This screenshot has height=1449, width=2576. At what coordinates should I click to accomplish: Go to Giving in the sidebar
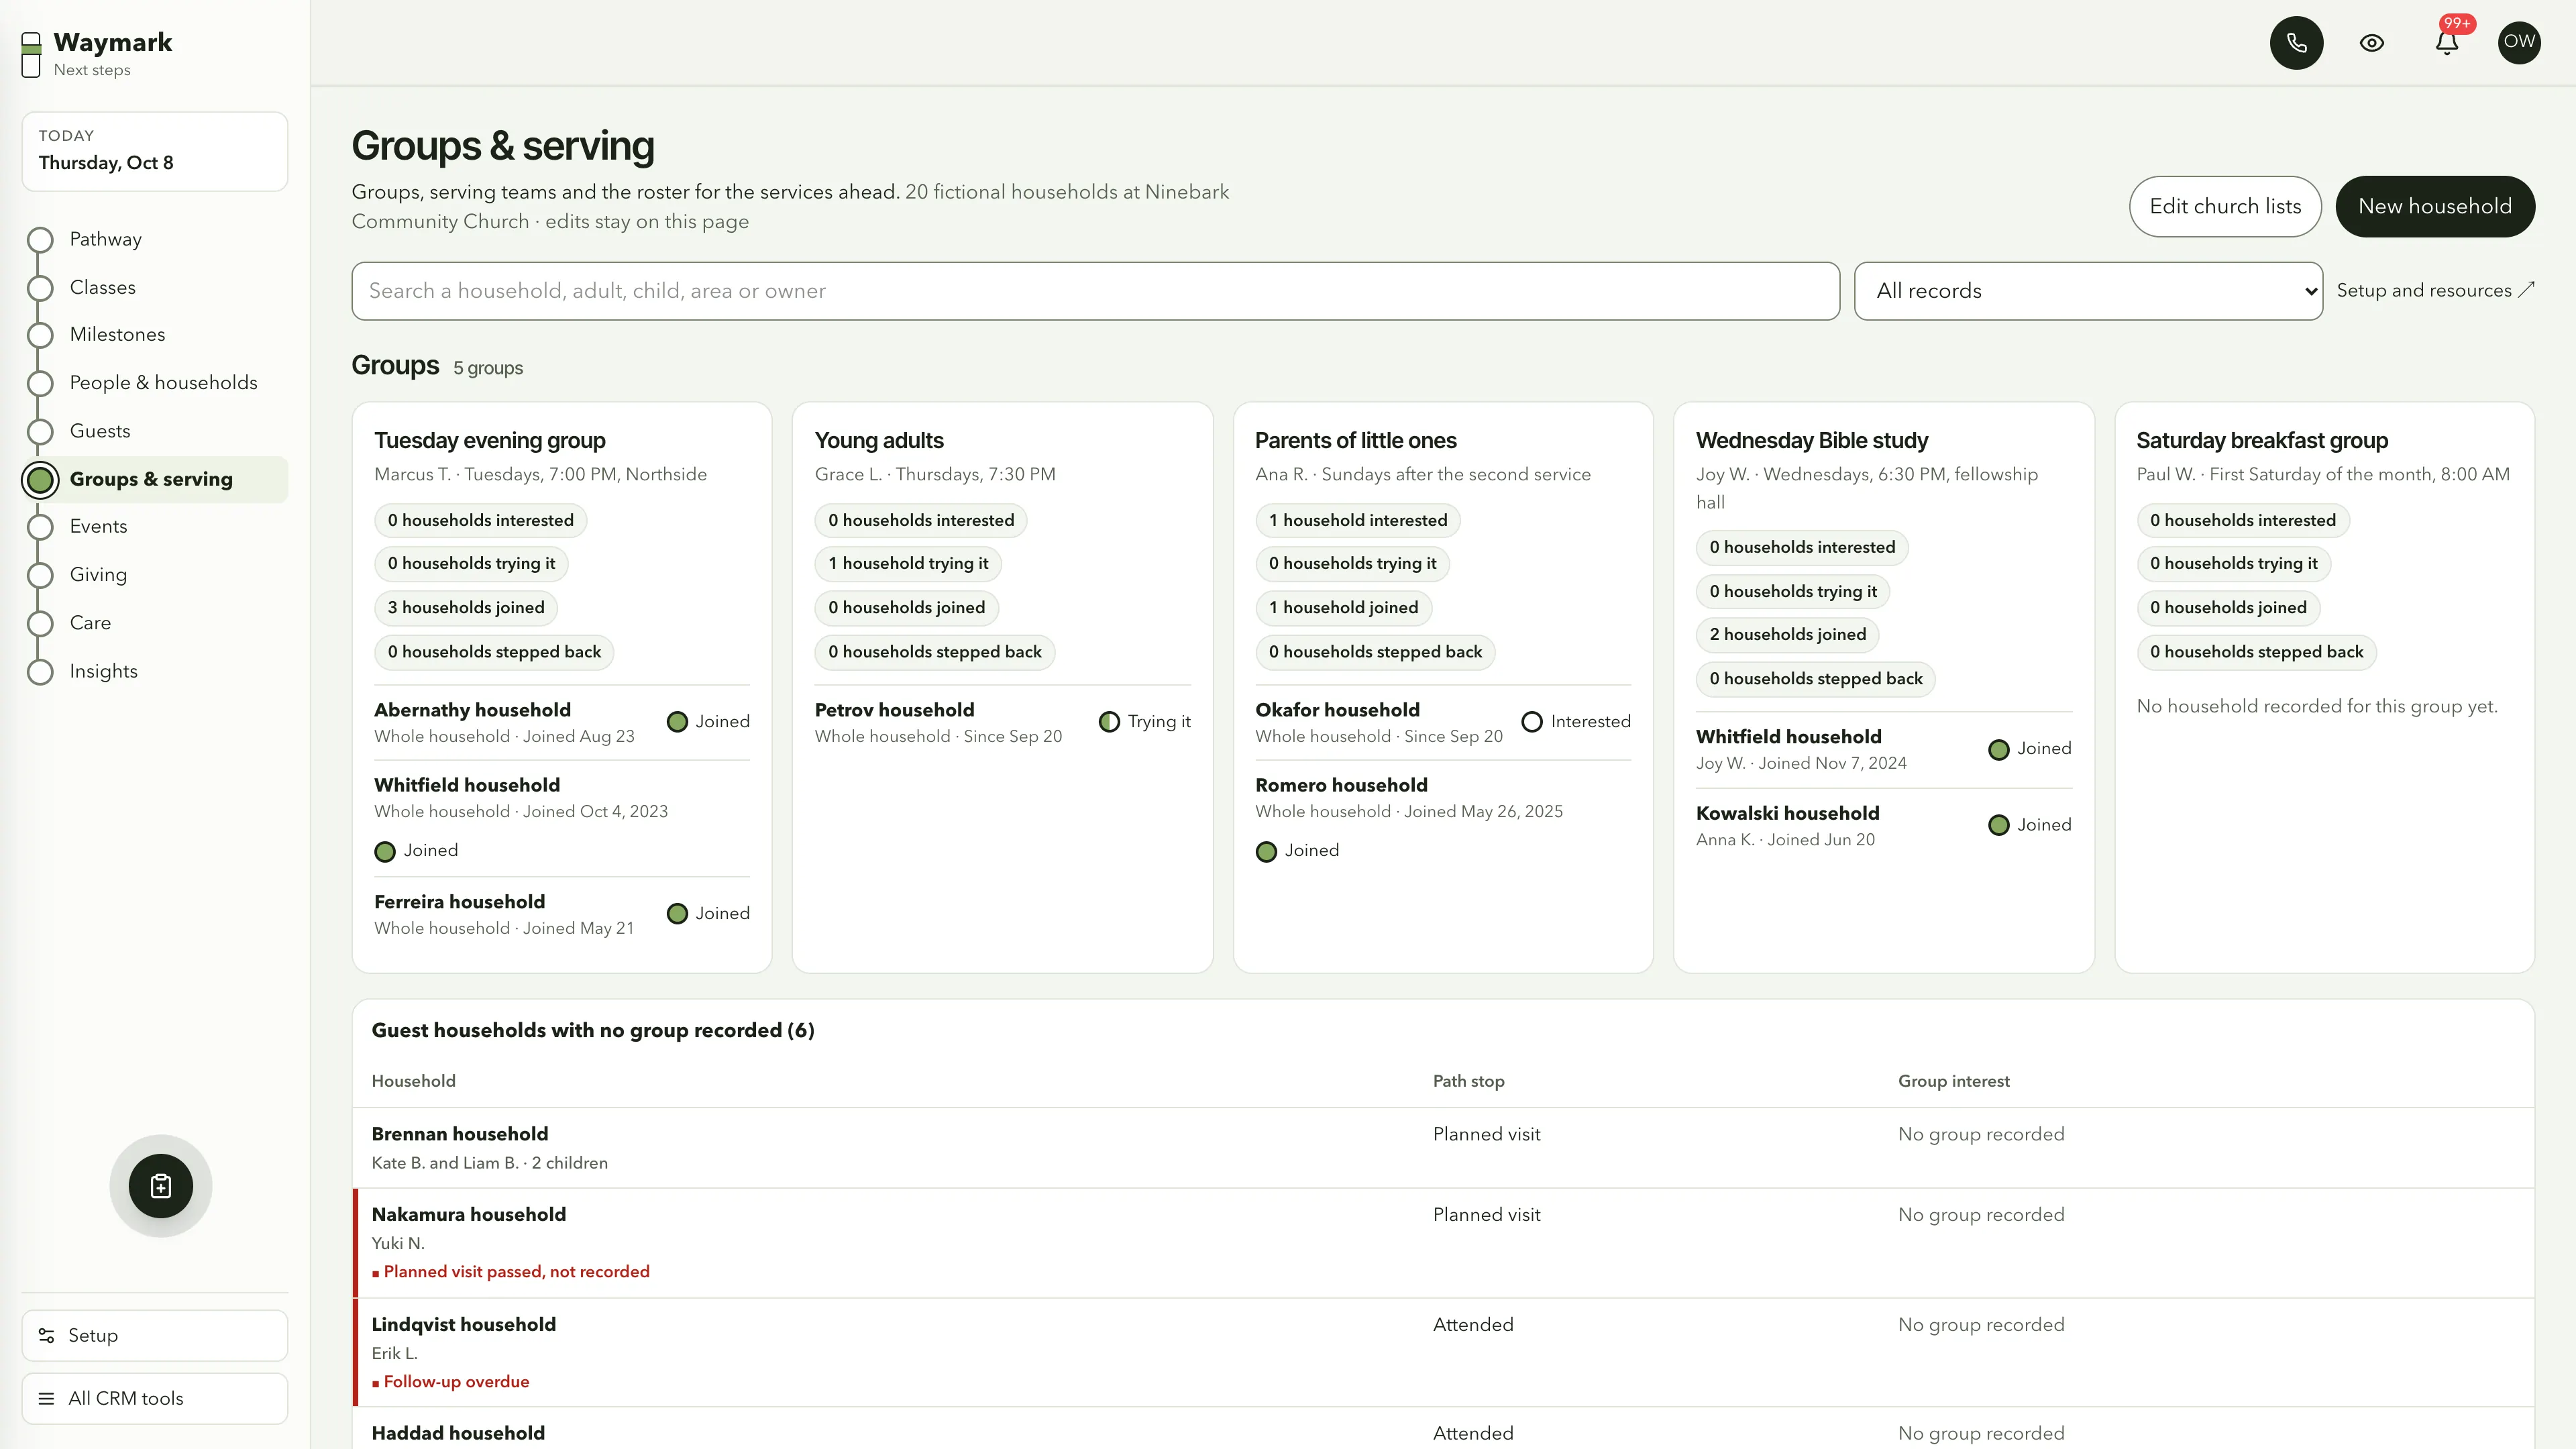pyautogui.click(x=99, y=574)
